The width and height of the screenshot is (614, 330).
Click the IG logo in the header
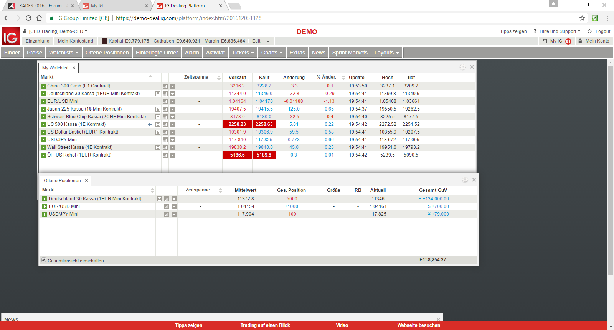pos(11,36)
